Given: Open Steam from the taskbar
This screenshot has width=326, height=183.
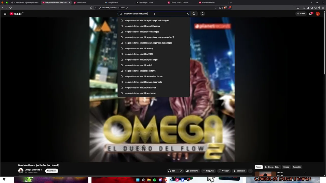Looking at the screenshot, I should coord(171,180).
